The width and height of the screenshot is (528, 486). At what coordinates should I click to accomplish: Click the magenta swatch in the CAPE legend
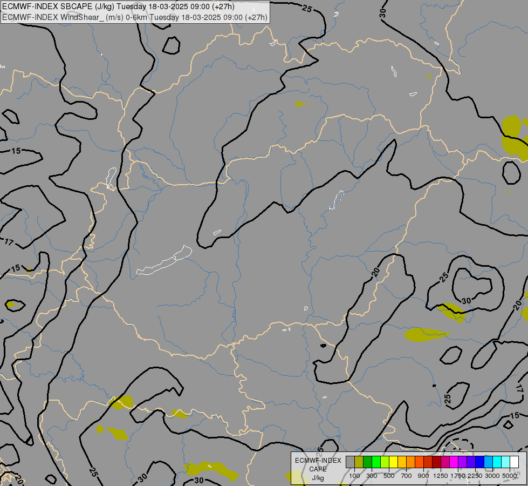(454, 462)
